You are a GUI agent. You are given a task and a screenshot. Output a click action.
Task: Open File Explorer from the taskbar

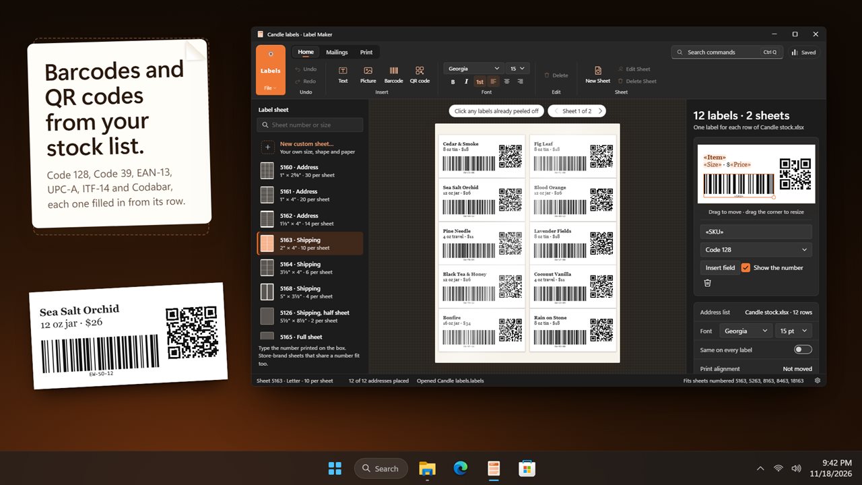427,468
